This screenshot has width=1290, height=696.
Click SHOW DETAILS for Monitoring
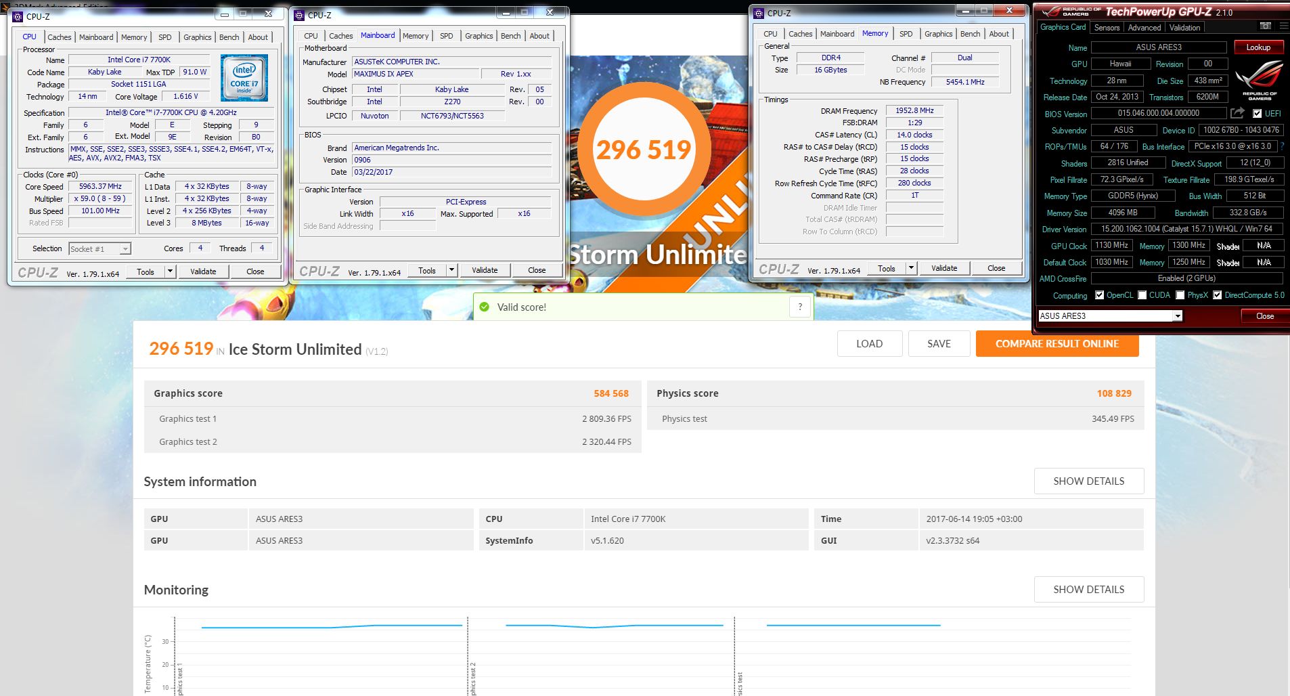(x=1089, y=589)
